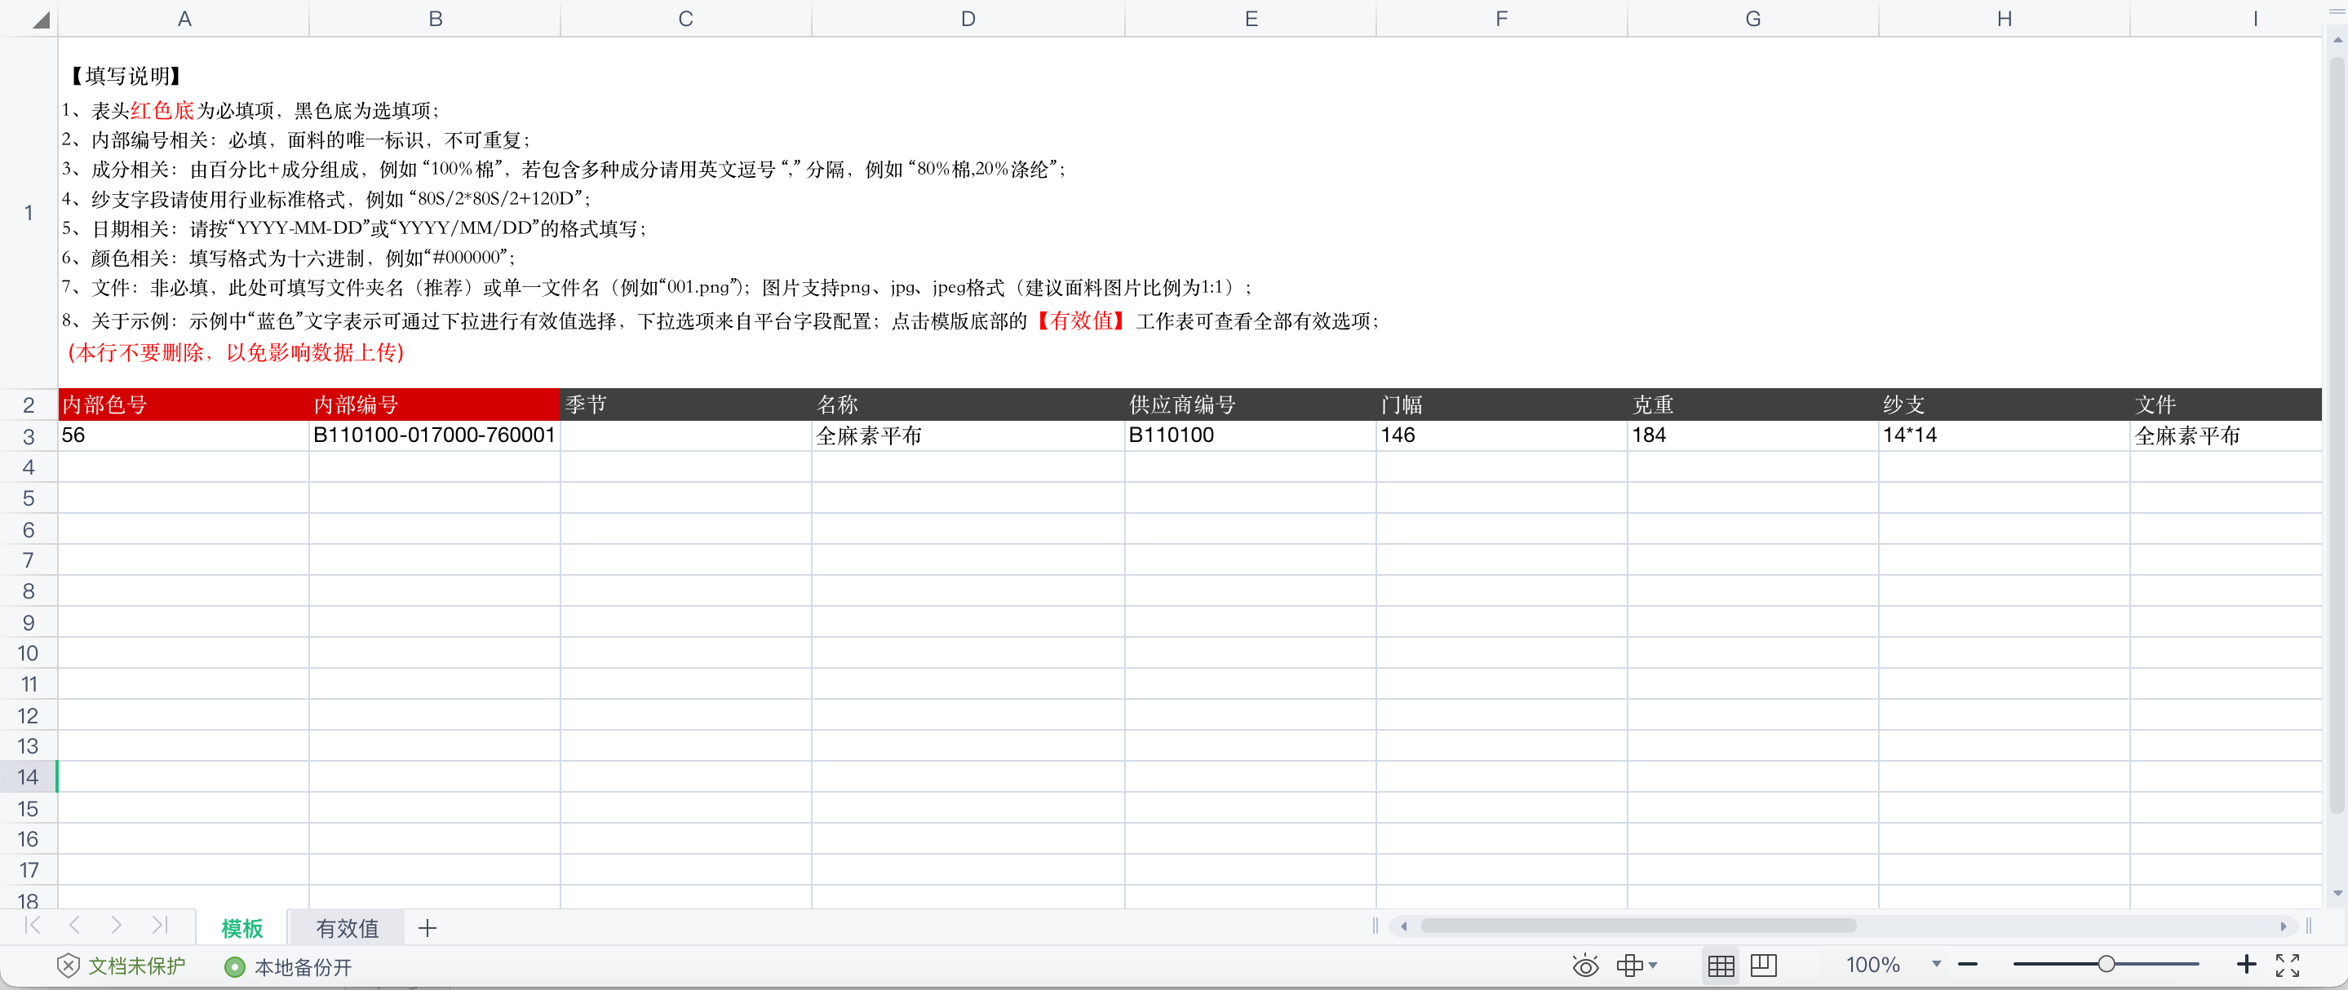Switch to page break preview mode
This screenshot has width=2348, height=990.
(x=1764, y=966)
